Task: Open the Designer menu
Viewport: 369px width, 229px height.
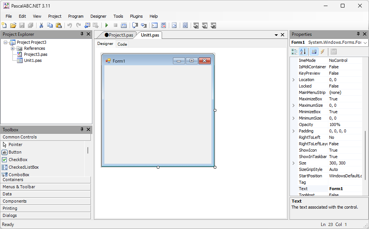Action: click(98, 16)
